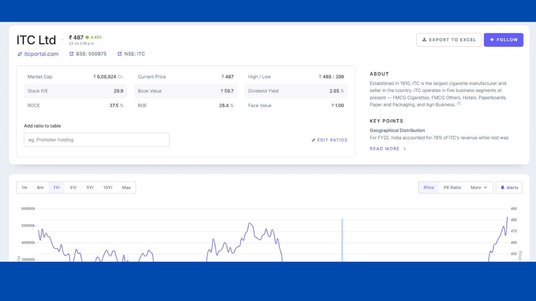Image resolution: width=536 pixels, height=301 pixels.
Task: Expand About with Read More
Action: click(388, 149)
